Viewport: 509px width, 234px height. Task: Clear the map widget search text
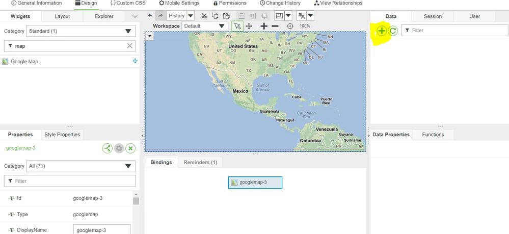[x=129, y=46]
